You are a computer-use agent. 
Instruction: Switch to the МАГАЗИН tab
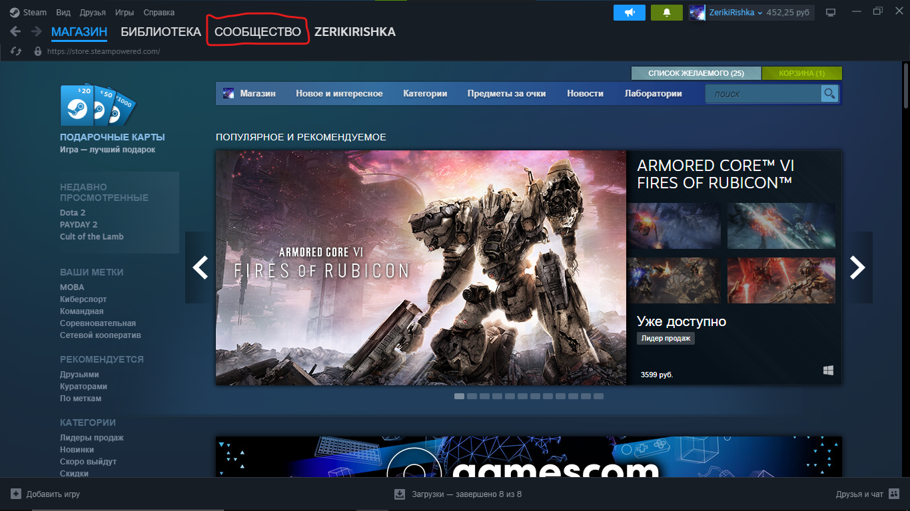[79, 32]
